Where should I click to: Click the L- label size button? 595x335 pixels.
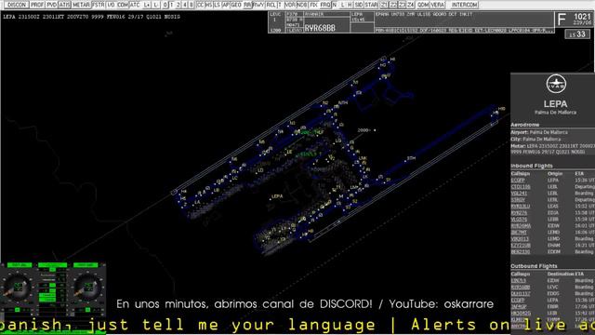pos(155,5)
